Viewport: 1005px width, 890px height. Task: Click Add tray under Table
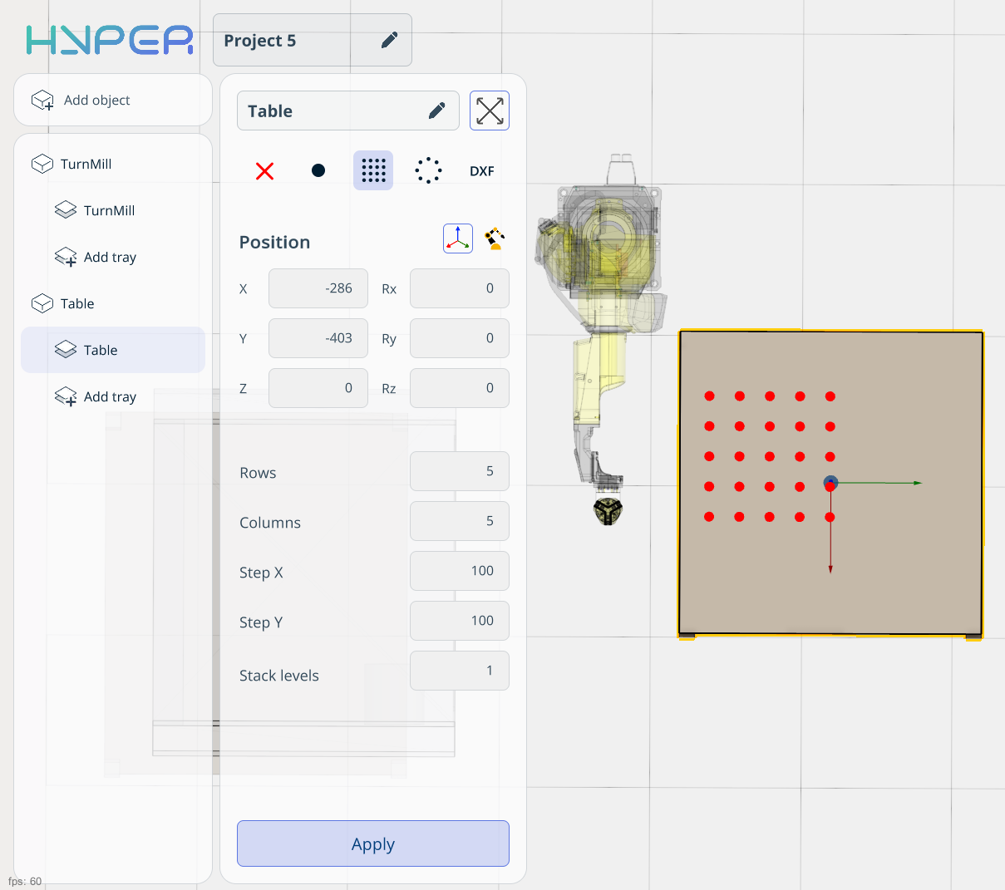coord(110,396)
